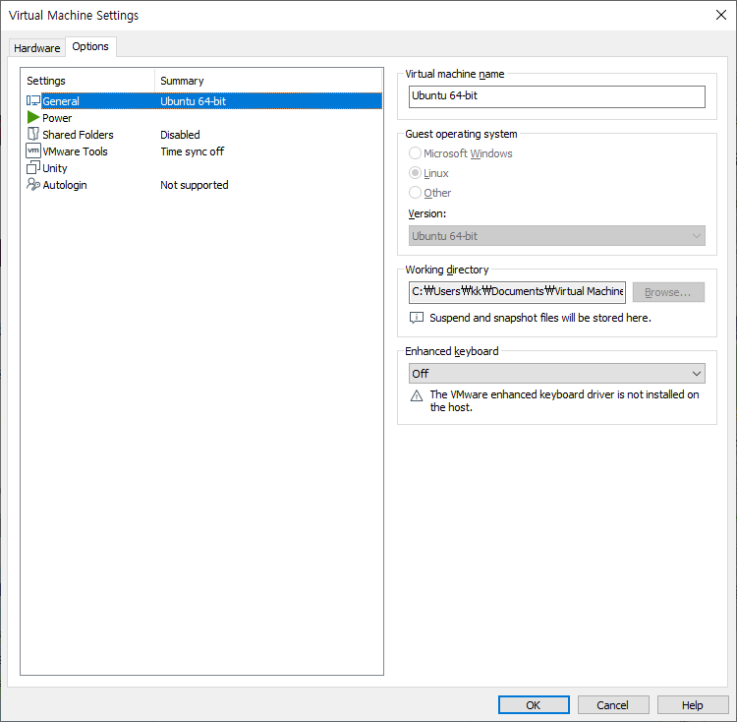Switch to the Options tab

point(90,46)
